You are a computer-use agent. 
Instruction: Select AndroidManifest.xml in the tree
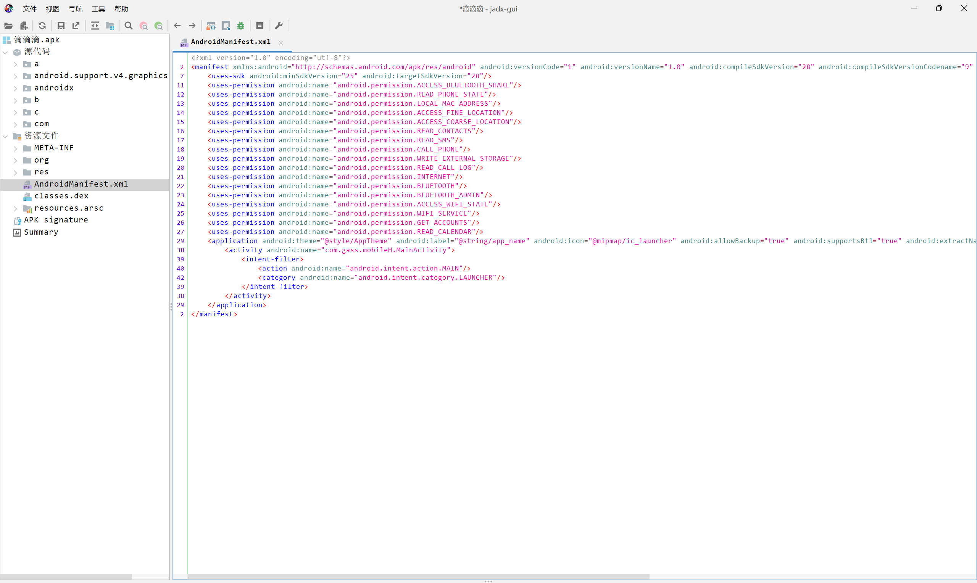[x=81, y=184]
